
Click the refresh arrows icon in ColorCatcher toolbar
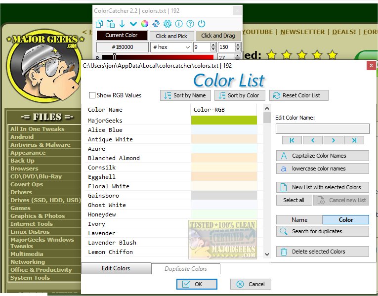[156, 24]
